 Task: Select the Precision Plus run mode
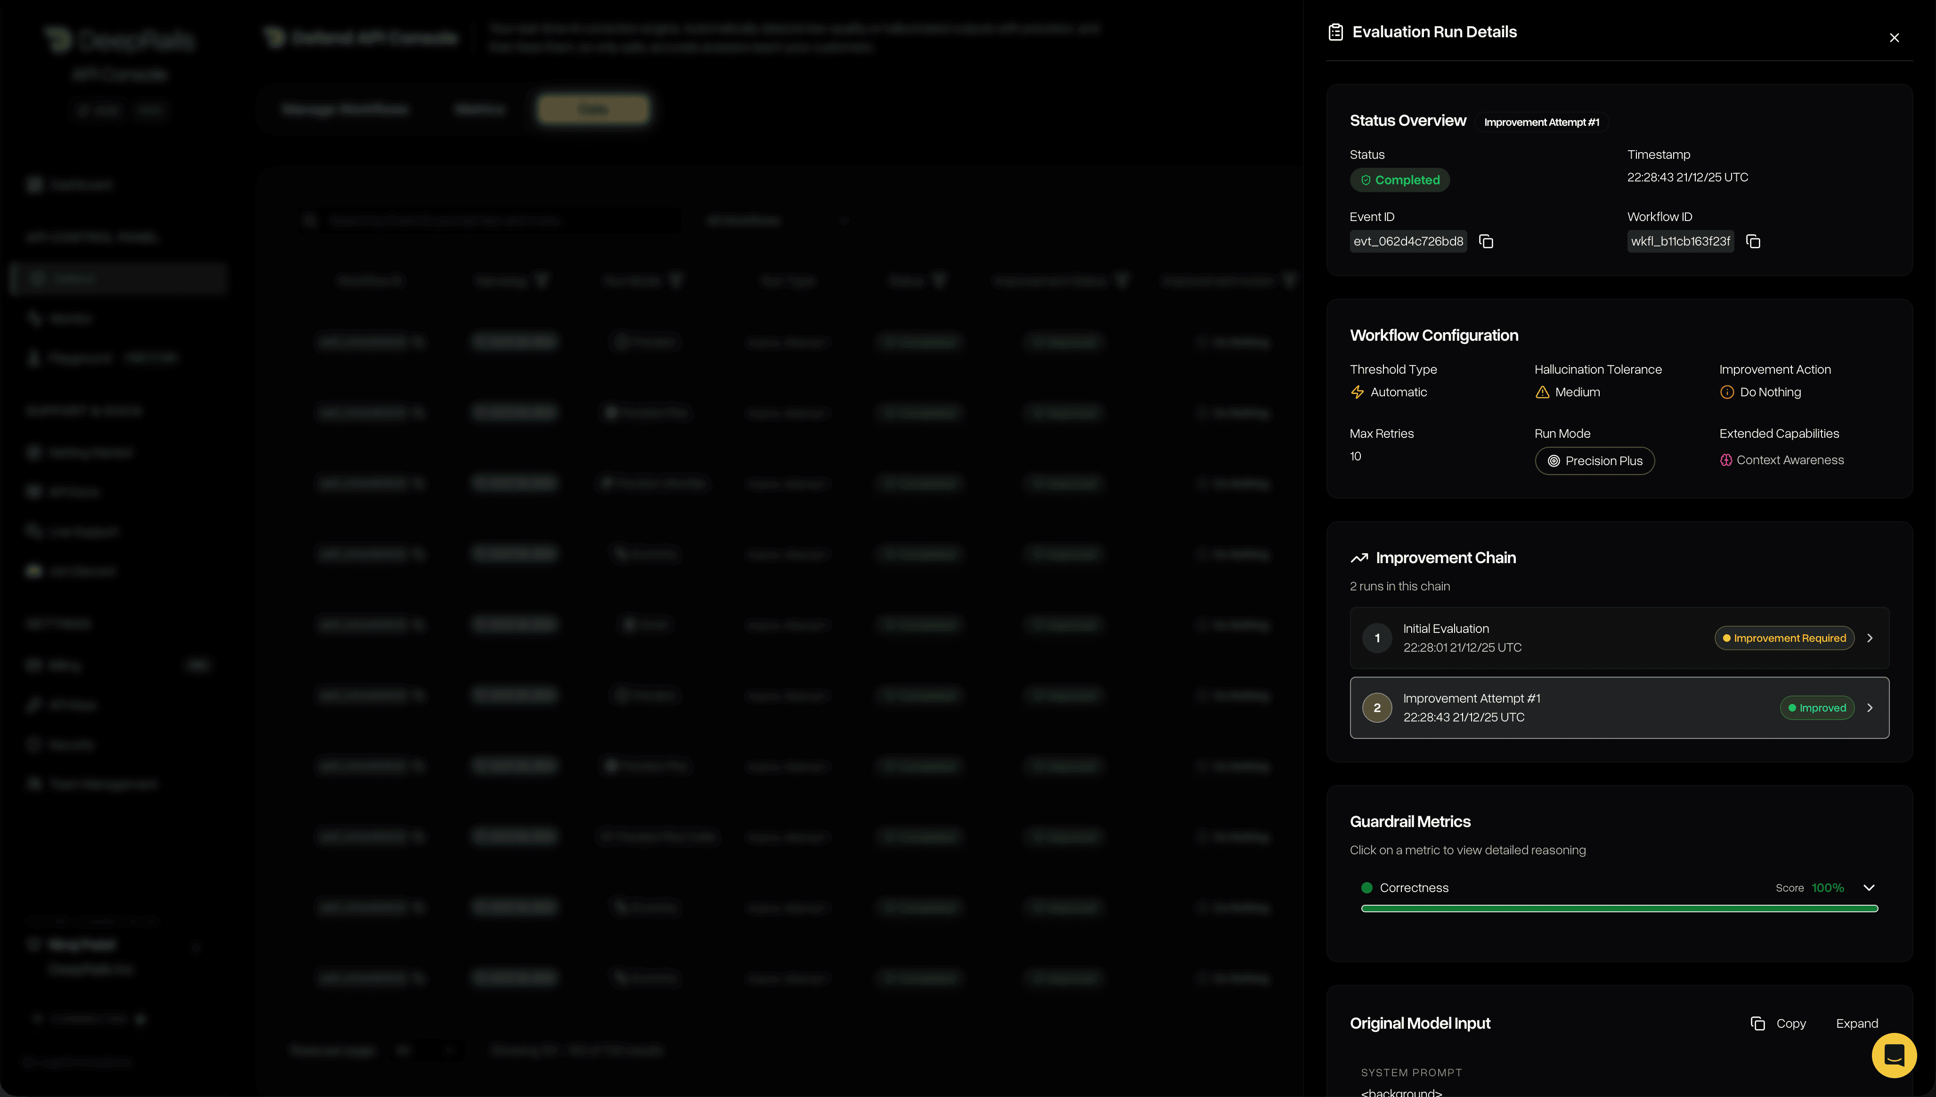(1594, 460)
